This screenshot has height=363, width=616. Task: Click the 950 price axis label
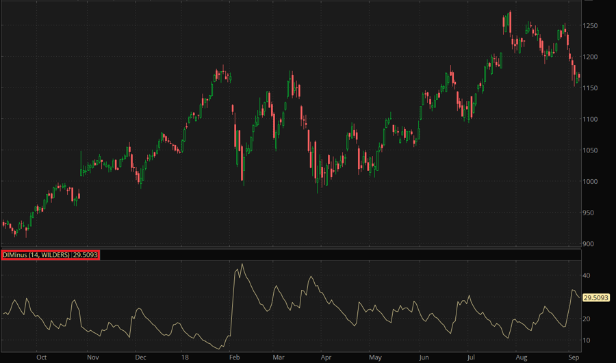pyautogui.click(x=591, y=213)
